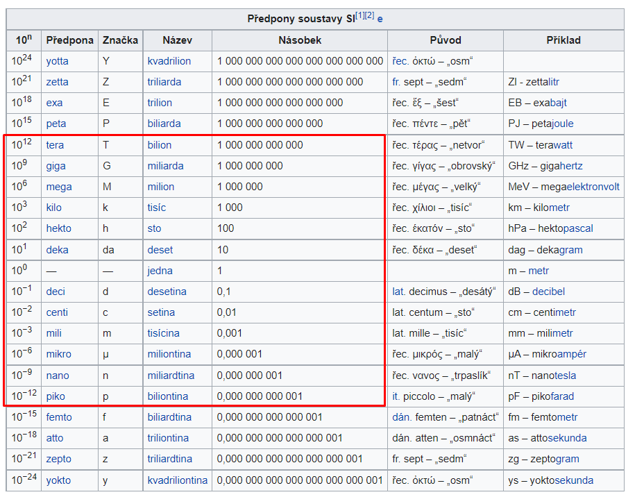Image resolution: width=644 pixels, height=497 pixels.
Task: Open citation reference [1] in table title
Action: coord(360,15)
